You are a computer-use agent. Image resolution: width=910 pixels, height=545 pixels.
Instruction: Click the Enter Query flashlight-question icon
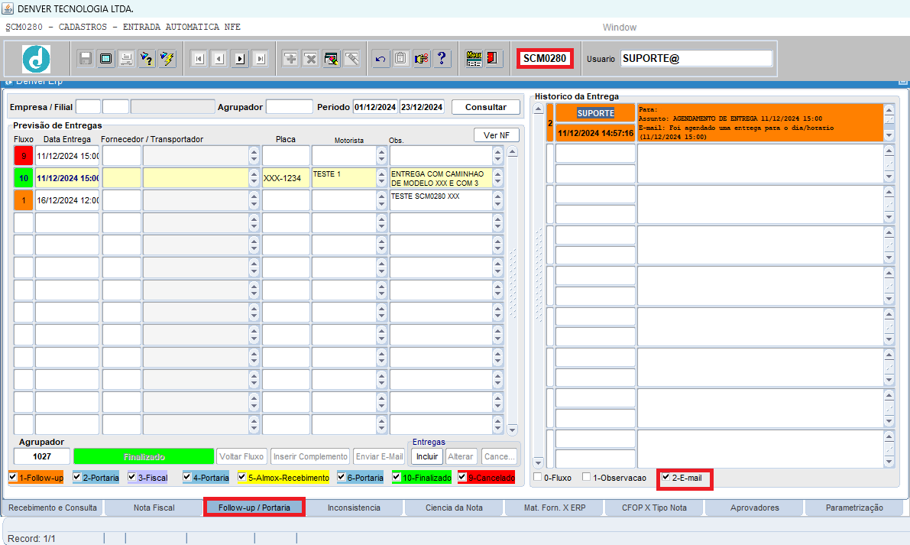(147, 59)
